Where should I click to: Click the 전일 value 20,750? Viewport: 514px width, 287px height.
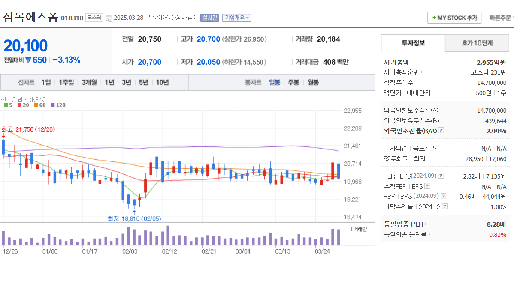[149, 39]
